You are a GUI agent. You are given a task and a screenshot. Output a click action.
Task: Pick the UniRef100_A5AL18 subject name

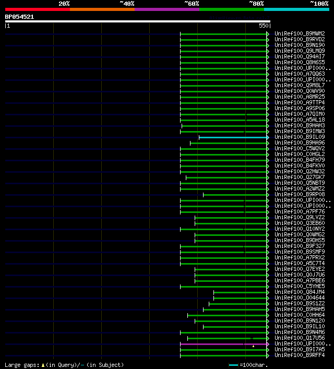(x=300, y=120)
